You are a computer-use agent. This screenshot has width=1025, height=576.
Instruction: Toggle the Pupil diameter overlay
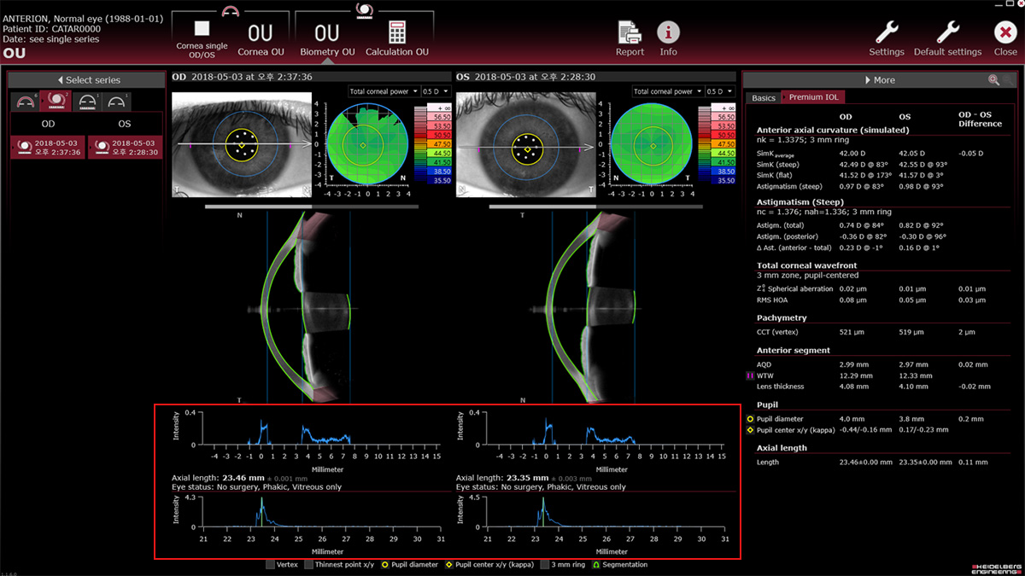[x=385, y=565]
